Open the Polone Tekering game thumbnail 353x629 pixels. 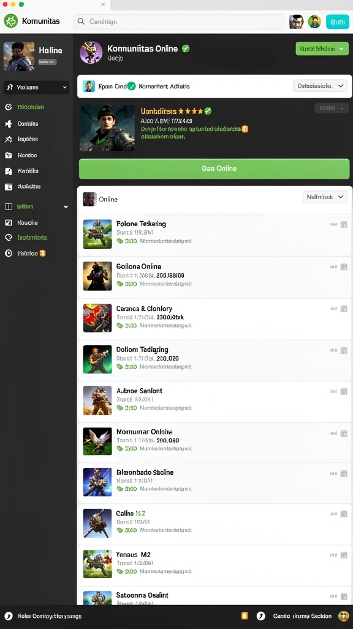pos(97,234)
